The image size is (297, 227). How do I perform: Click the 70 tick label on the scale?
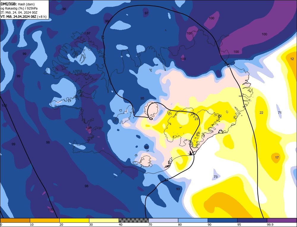tap(150, 225)
